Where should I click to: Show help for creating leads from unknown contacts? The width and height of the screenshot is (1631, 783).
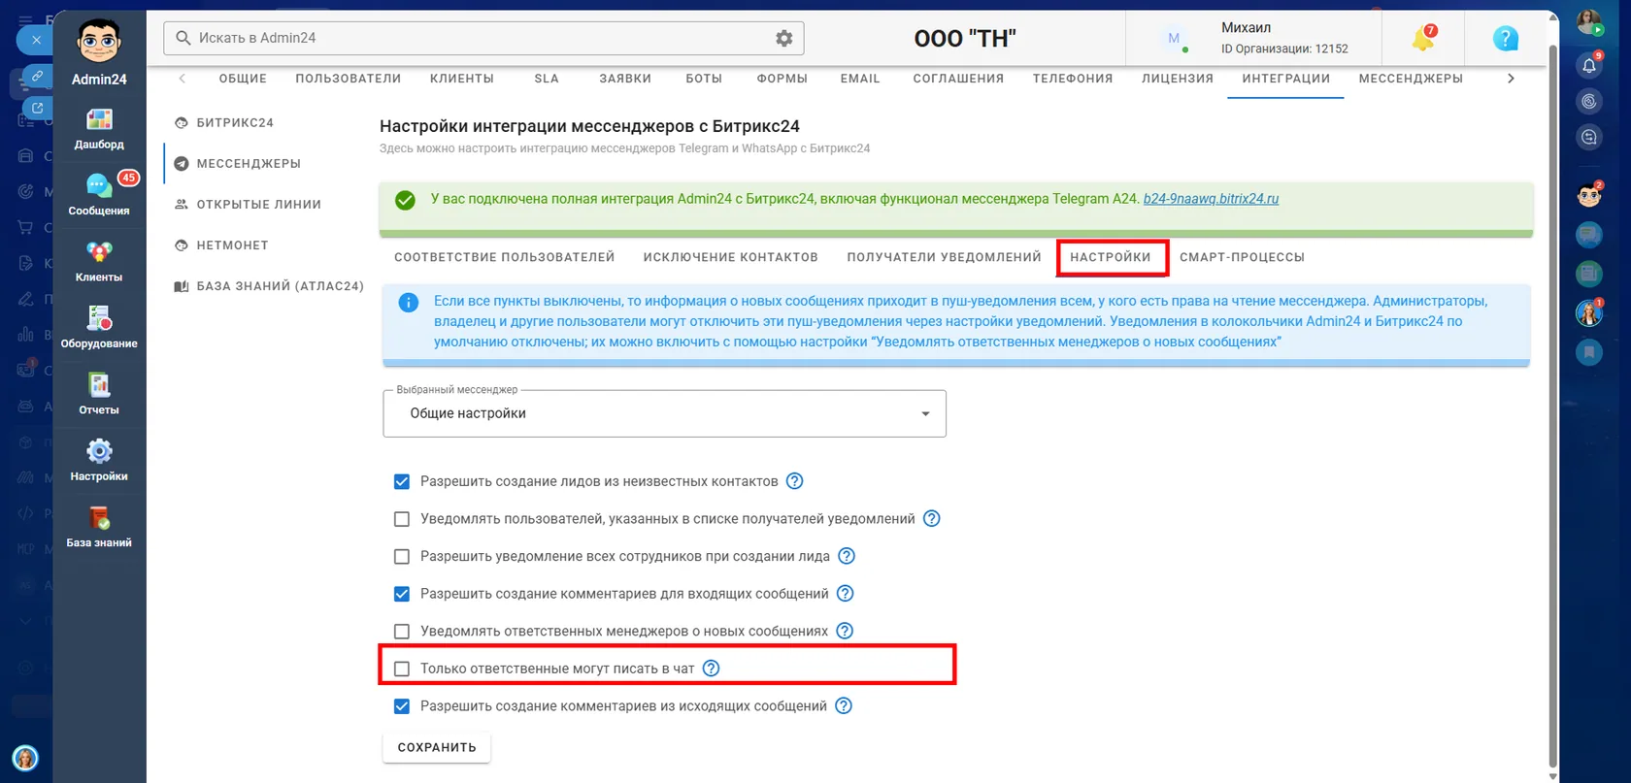tap(794, 481)
